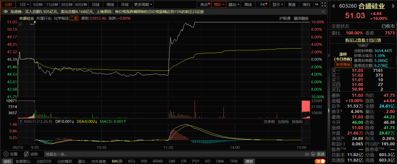This screenshot has height=164, width=397.
Task: Select the BRAR indicator
Action: coord(158,161)
